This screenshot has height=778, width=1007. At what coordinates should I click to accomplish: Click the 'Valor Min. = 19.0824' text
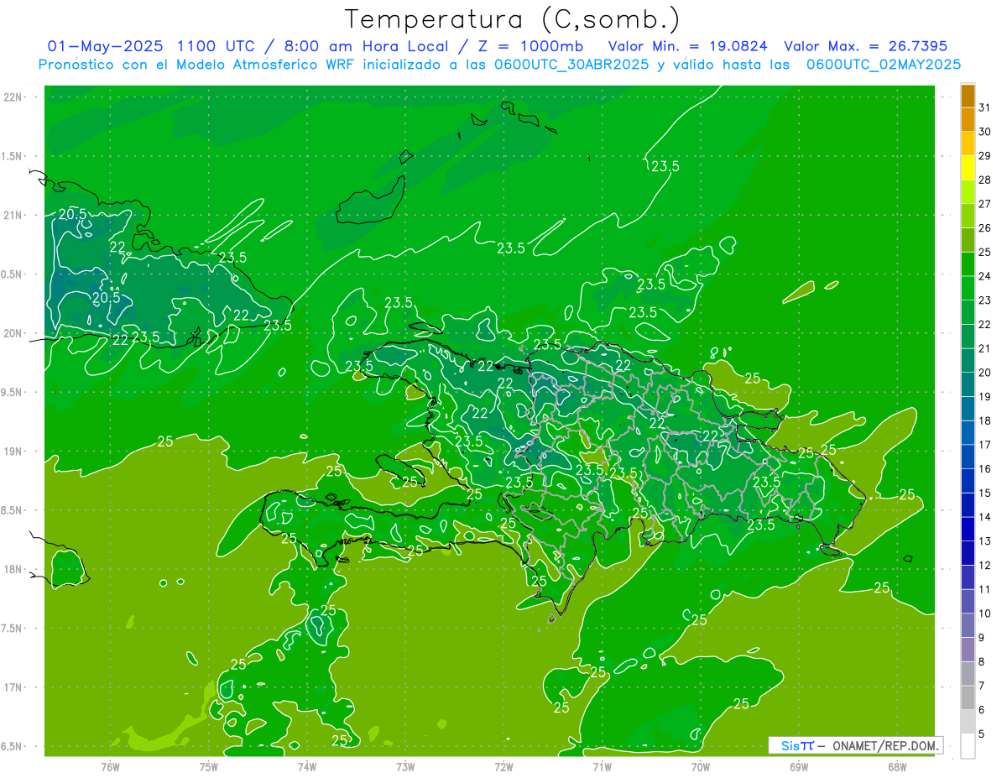tap(688, 46)
